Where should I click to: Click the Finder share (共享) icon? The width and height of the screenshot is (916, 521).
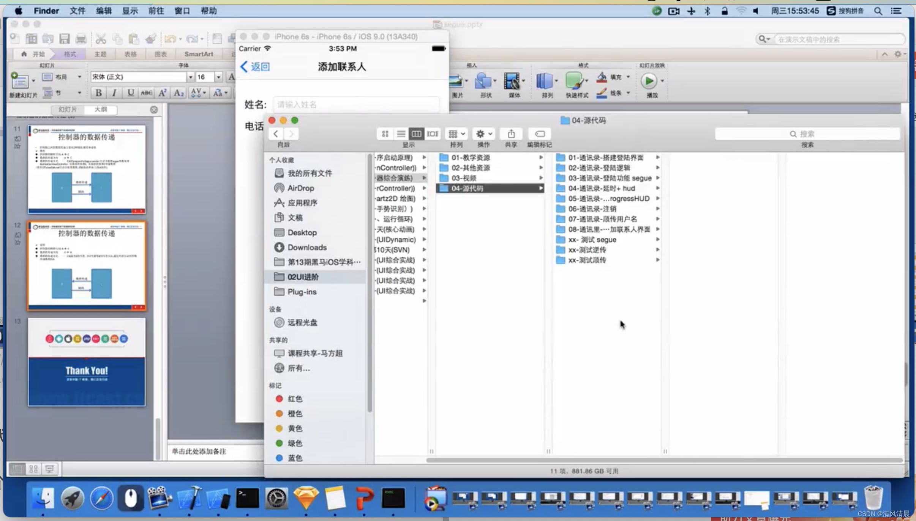pyautogui.click(x=511, y=134)
